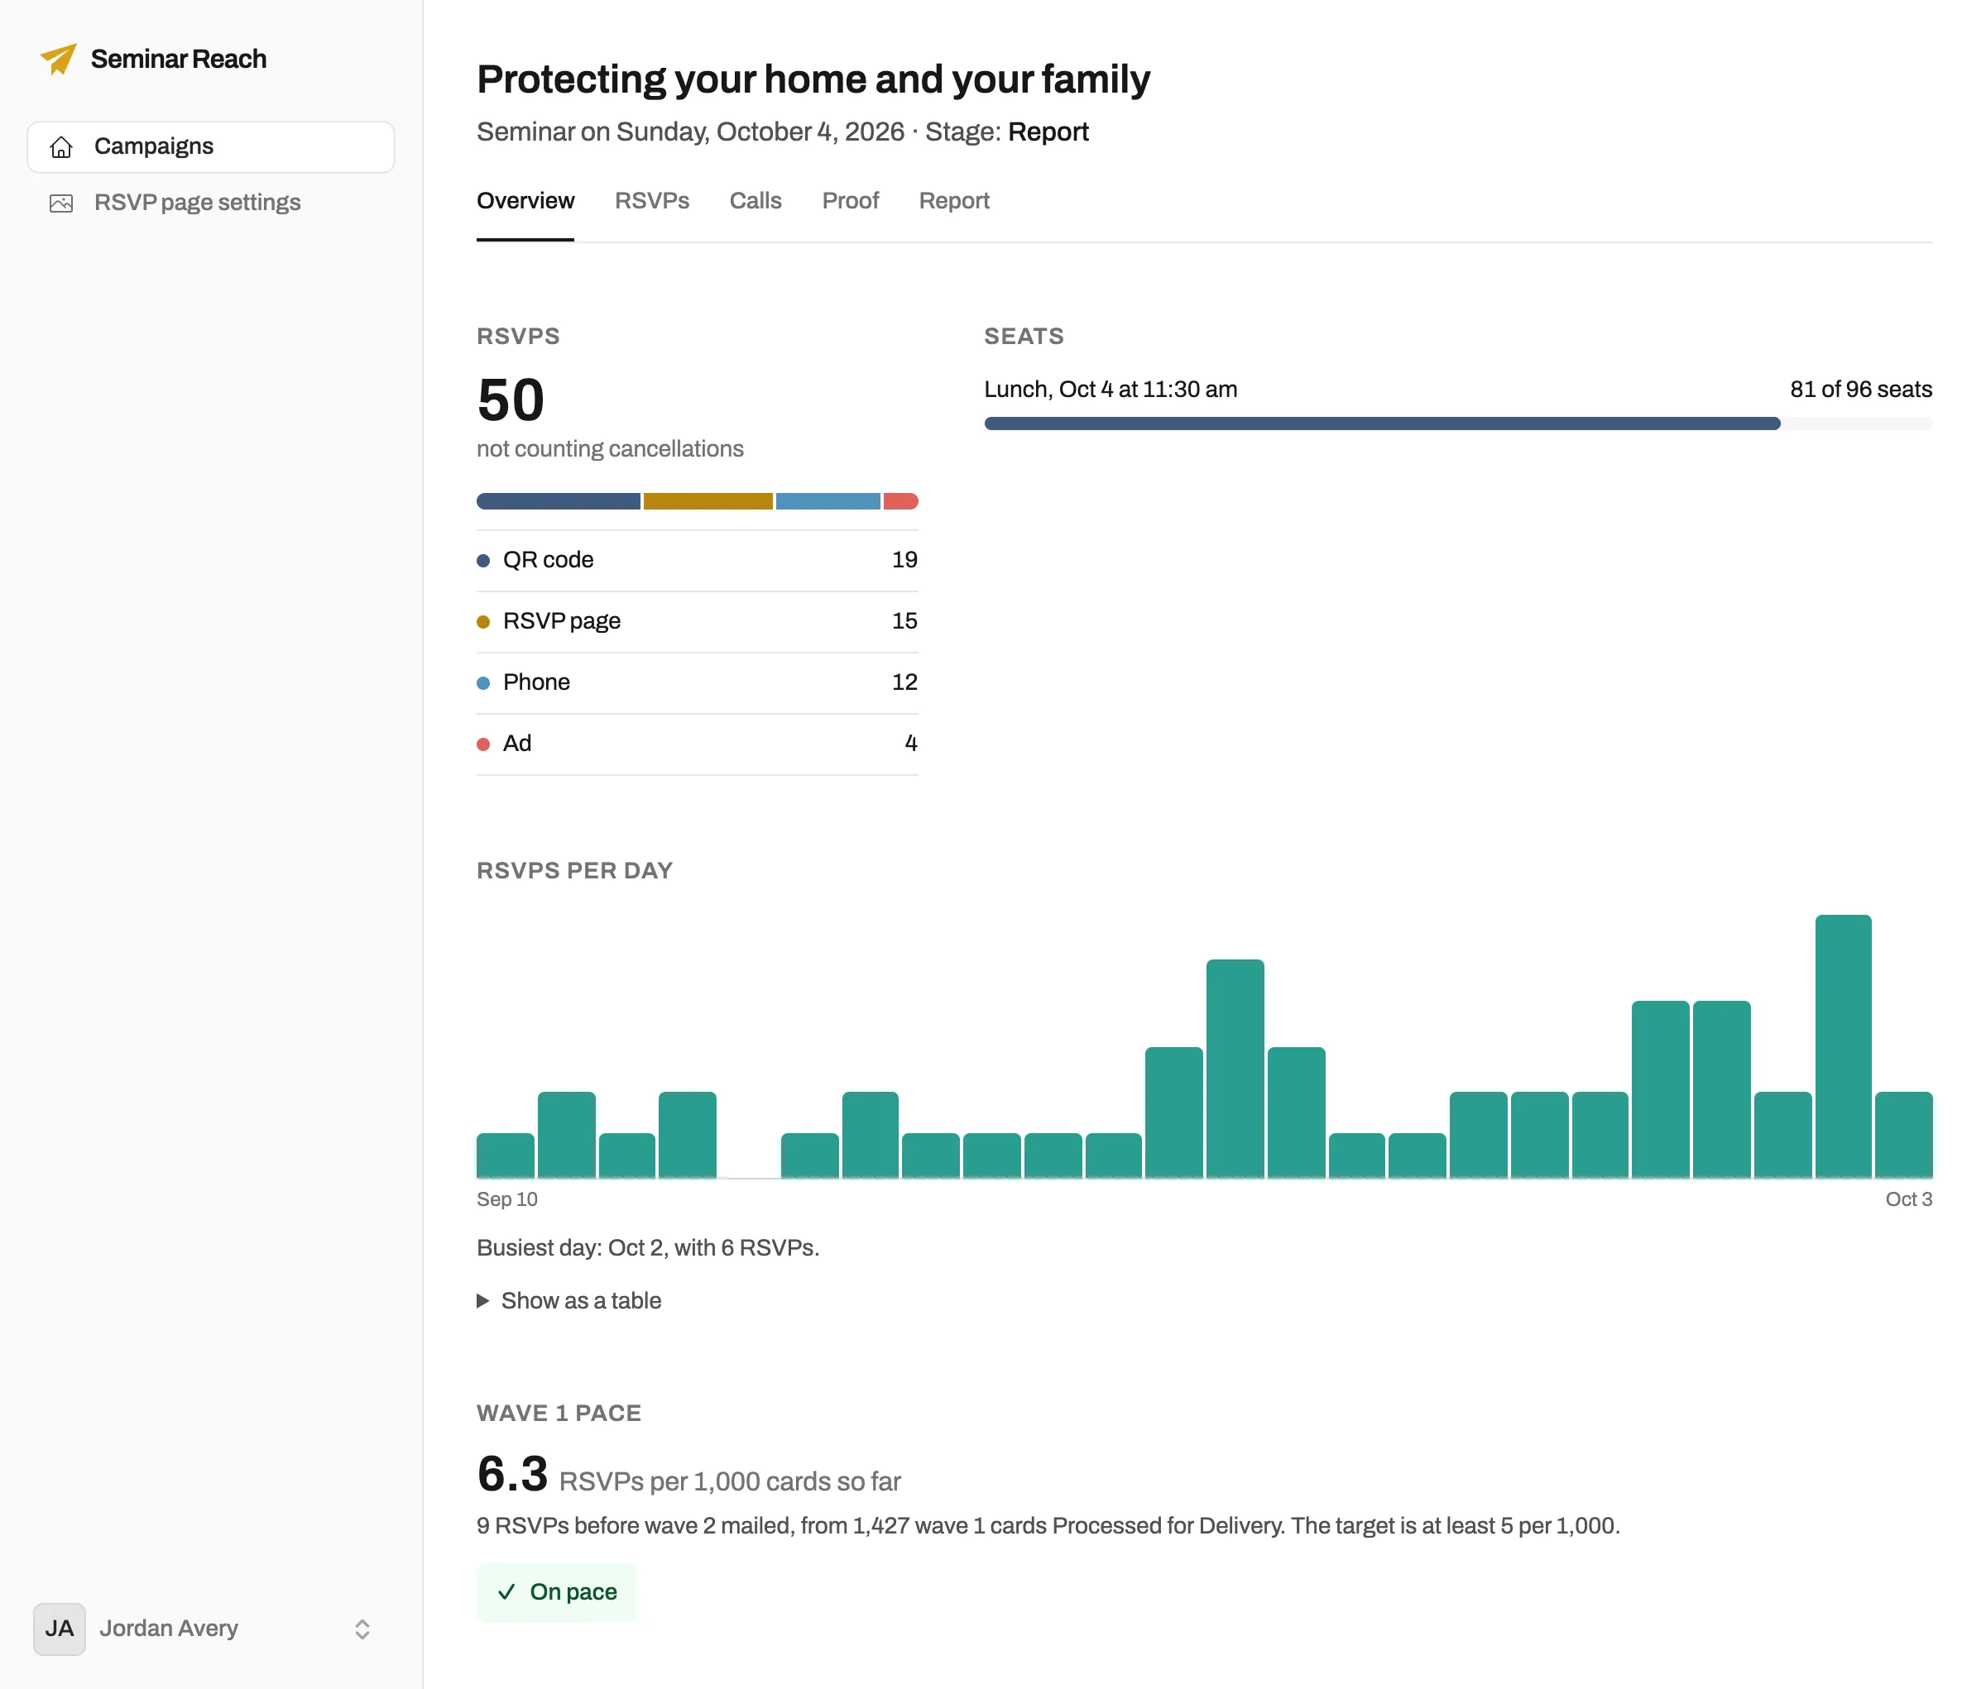Screen dimensions: 1986x1689
Task: Click the red Ad bar segment
Action: pos(900,502)
